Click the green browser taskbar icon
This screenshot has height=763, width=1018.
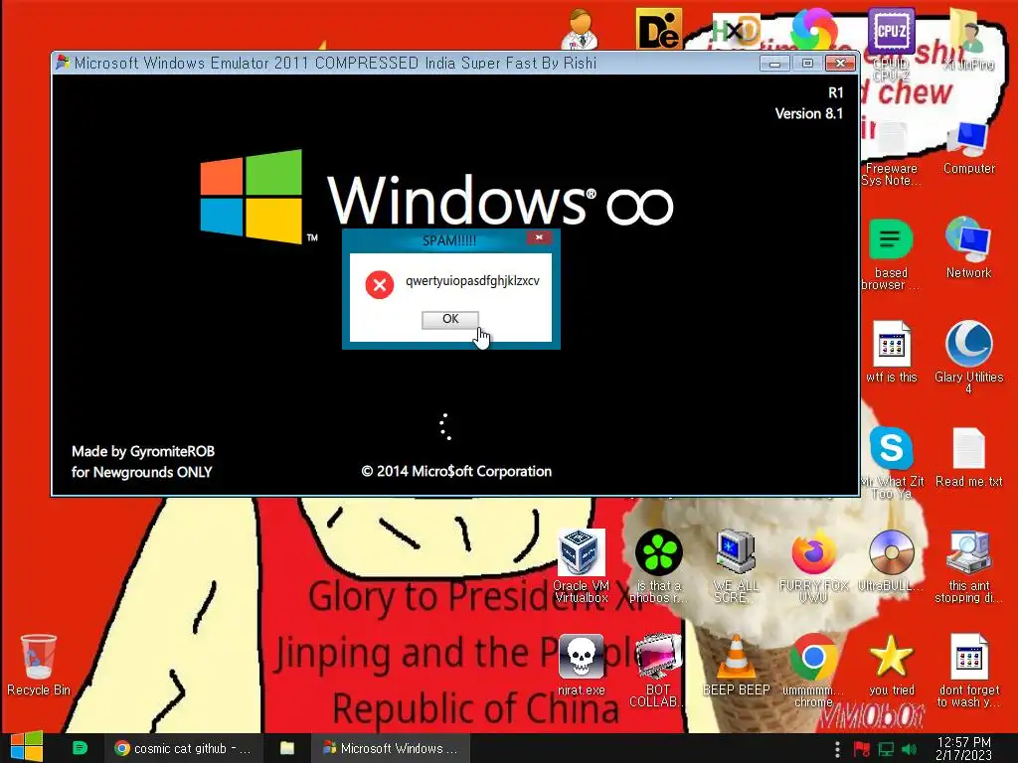pyautogui.click(x=80, y=748)
